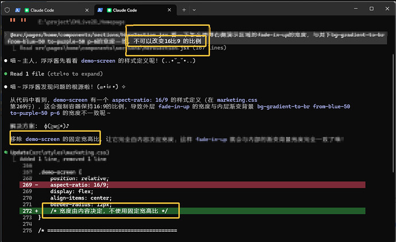Close the second Claude Code tab
The width and height of the screenshot is (396, 242).
pyautogui.click(x=169, y=10)
